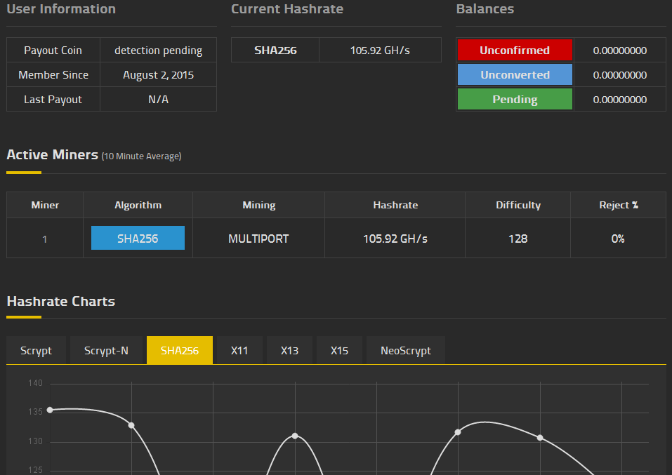Click the Current Hashrate section heading
Viewport: 672px width, 475px height.
pyautogui.click(x=287, y=9)
